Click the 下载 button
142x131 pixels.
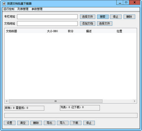[x=76, y=123]
